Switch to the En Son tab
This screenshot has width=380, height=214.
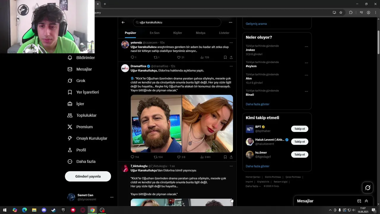(154, 33)
